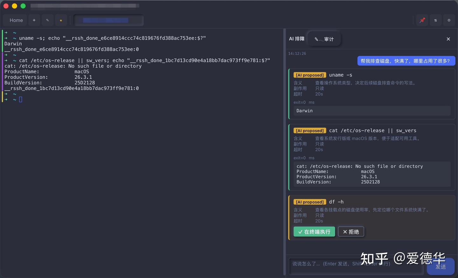Click the pencil edit icon in toolbar
Viewport: 458px width, 278px height.
(47, 20)
